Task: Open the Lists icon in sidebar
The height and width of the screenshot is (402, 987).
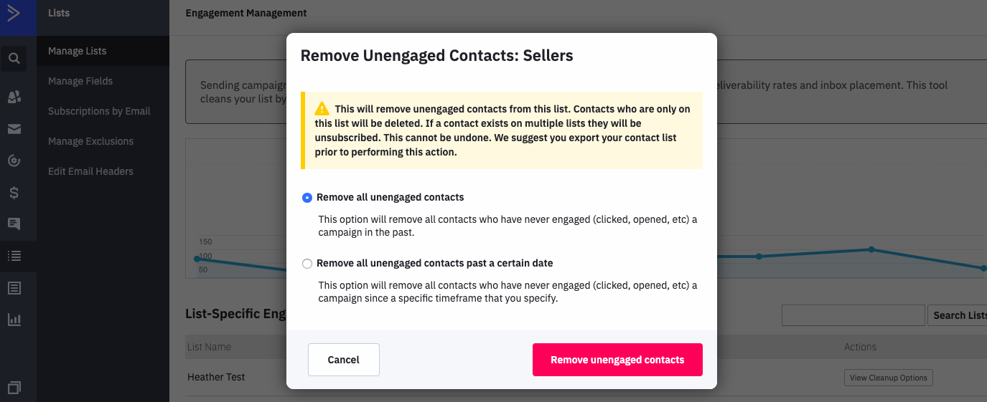Action: tap(14, 255)
